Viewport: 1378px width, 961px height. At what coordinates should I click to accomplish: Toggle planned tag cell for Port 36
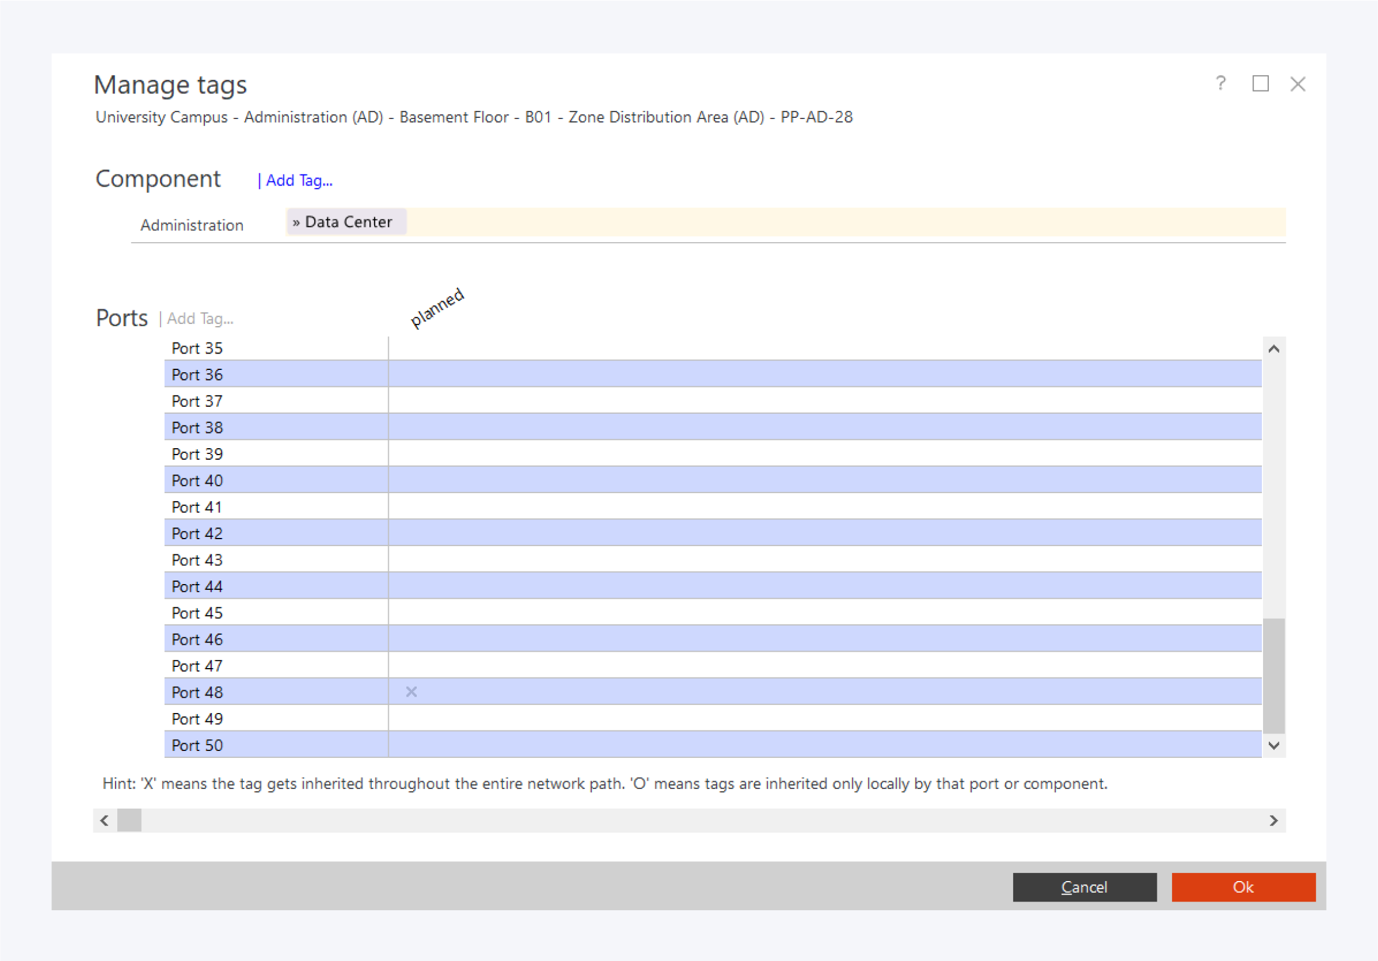[411, 375]
